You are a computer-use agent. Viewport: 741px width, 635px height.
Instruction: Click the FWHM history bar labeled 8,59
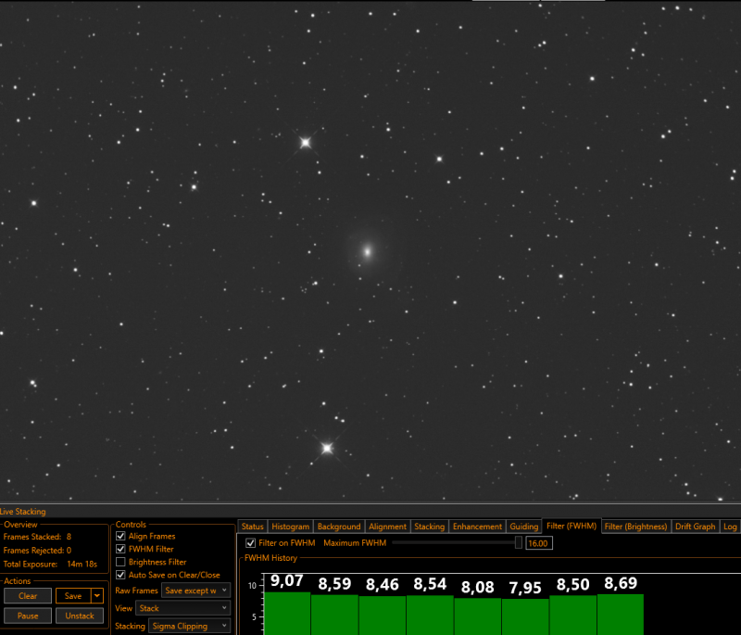click(x=334, y=615)
